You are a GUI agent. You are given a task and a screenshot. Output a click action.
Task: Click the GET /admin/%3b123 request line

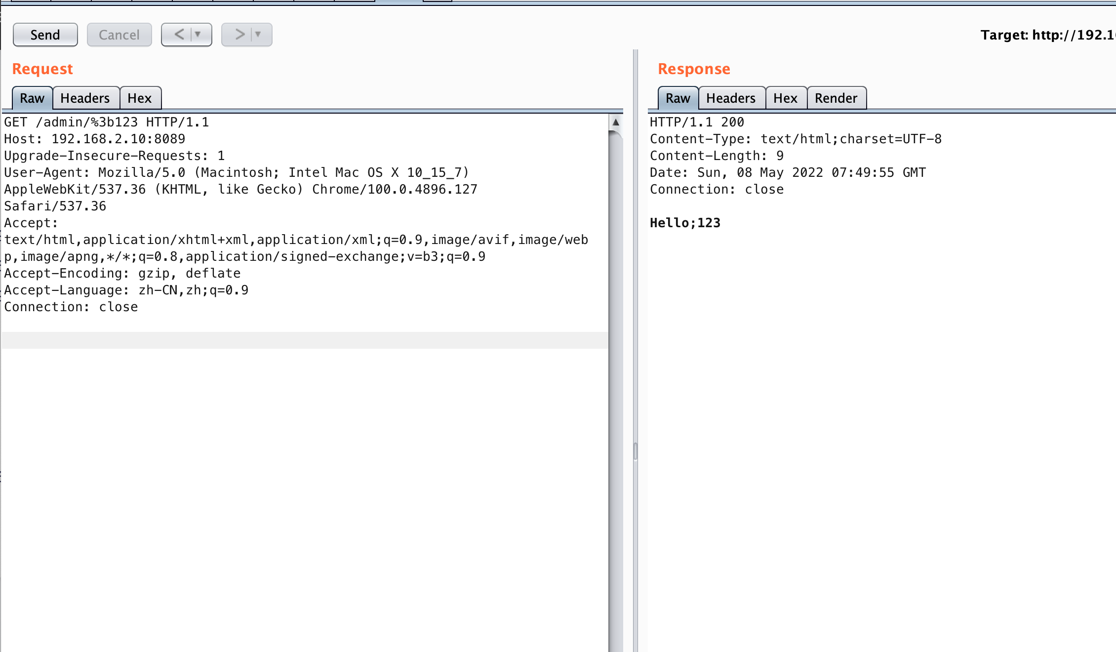107,122
